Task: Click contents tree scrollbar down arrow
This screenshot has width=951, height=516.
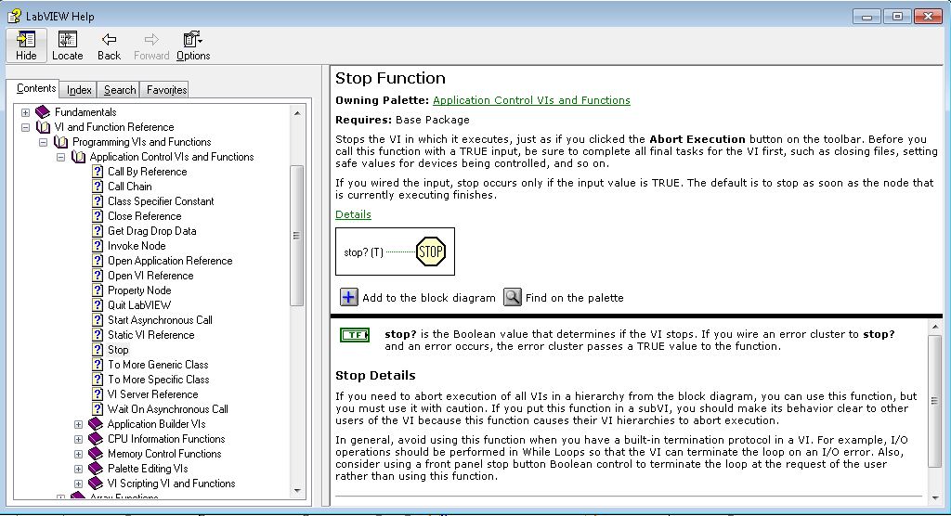Action: 297,491
